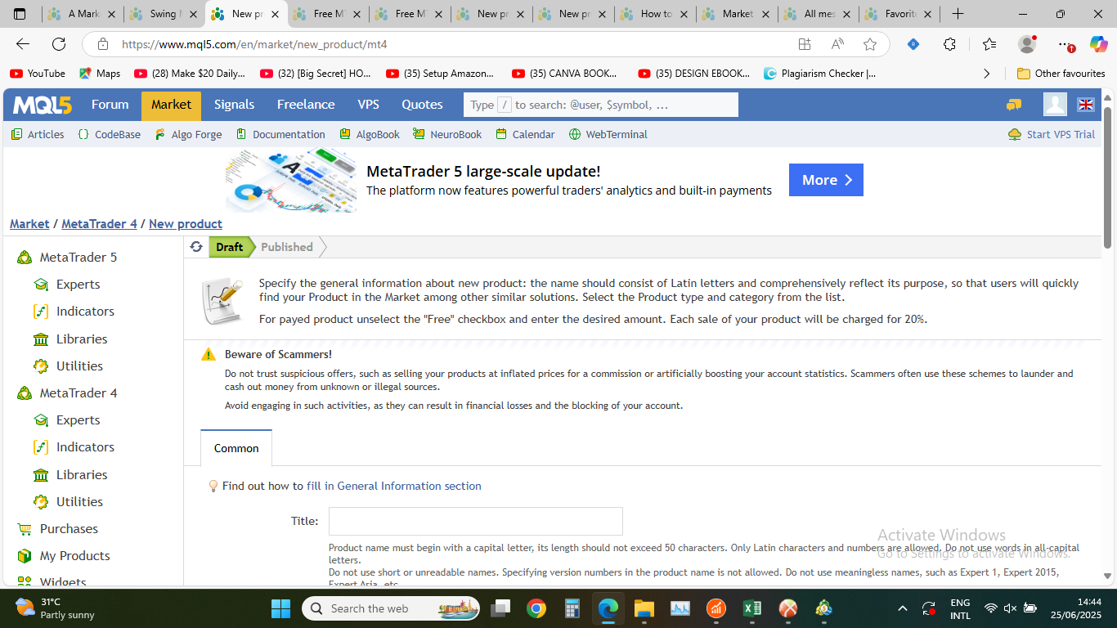Click Indicators icon under MetaTrader 4

click(x=41, y=447)
